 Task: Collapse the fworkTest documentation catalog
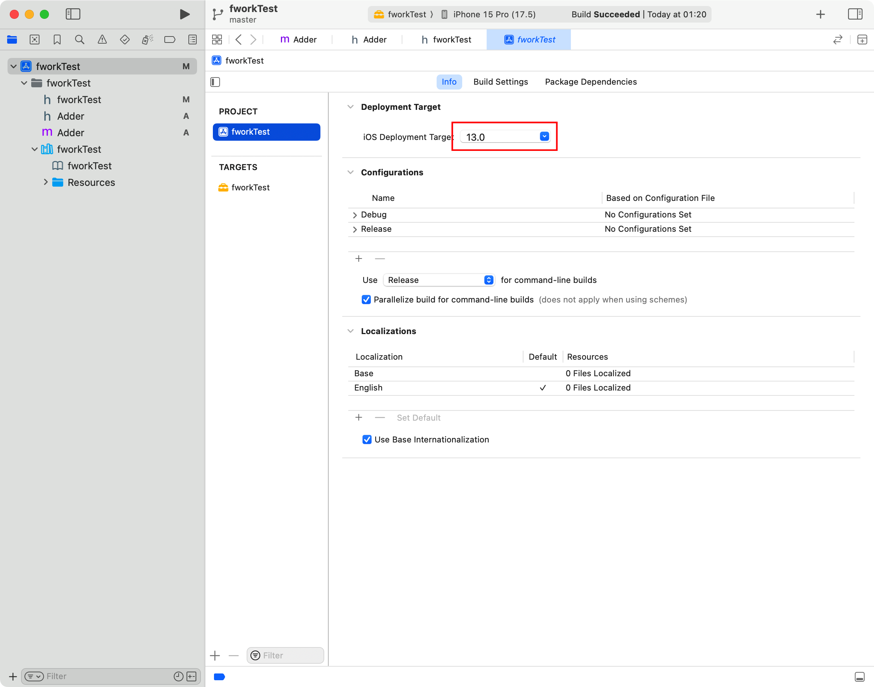pyautogui.click(x=35, y=149)
